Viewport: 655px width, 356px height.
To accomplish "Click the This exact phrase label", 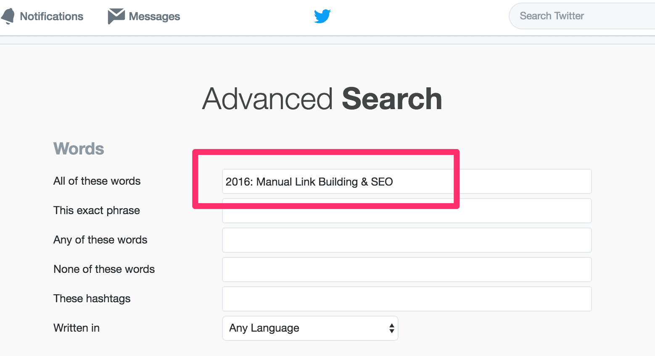I will pyautogui.click(x=97, y=210).
